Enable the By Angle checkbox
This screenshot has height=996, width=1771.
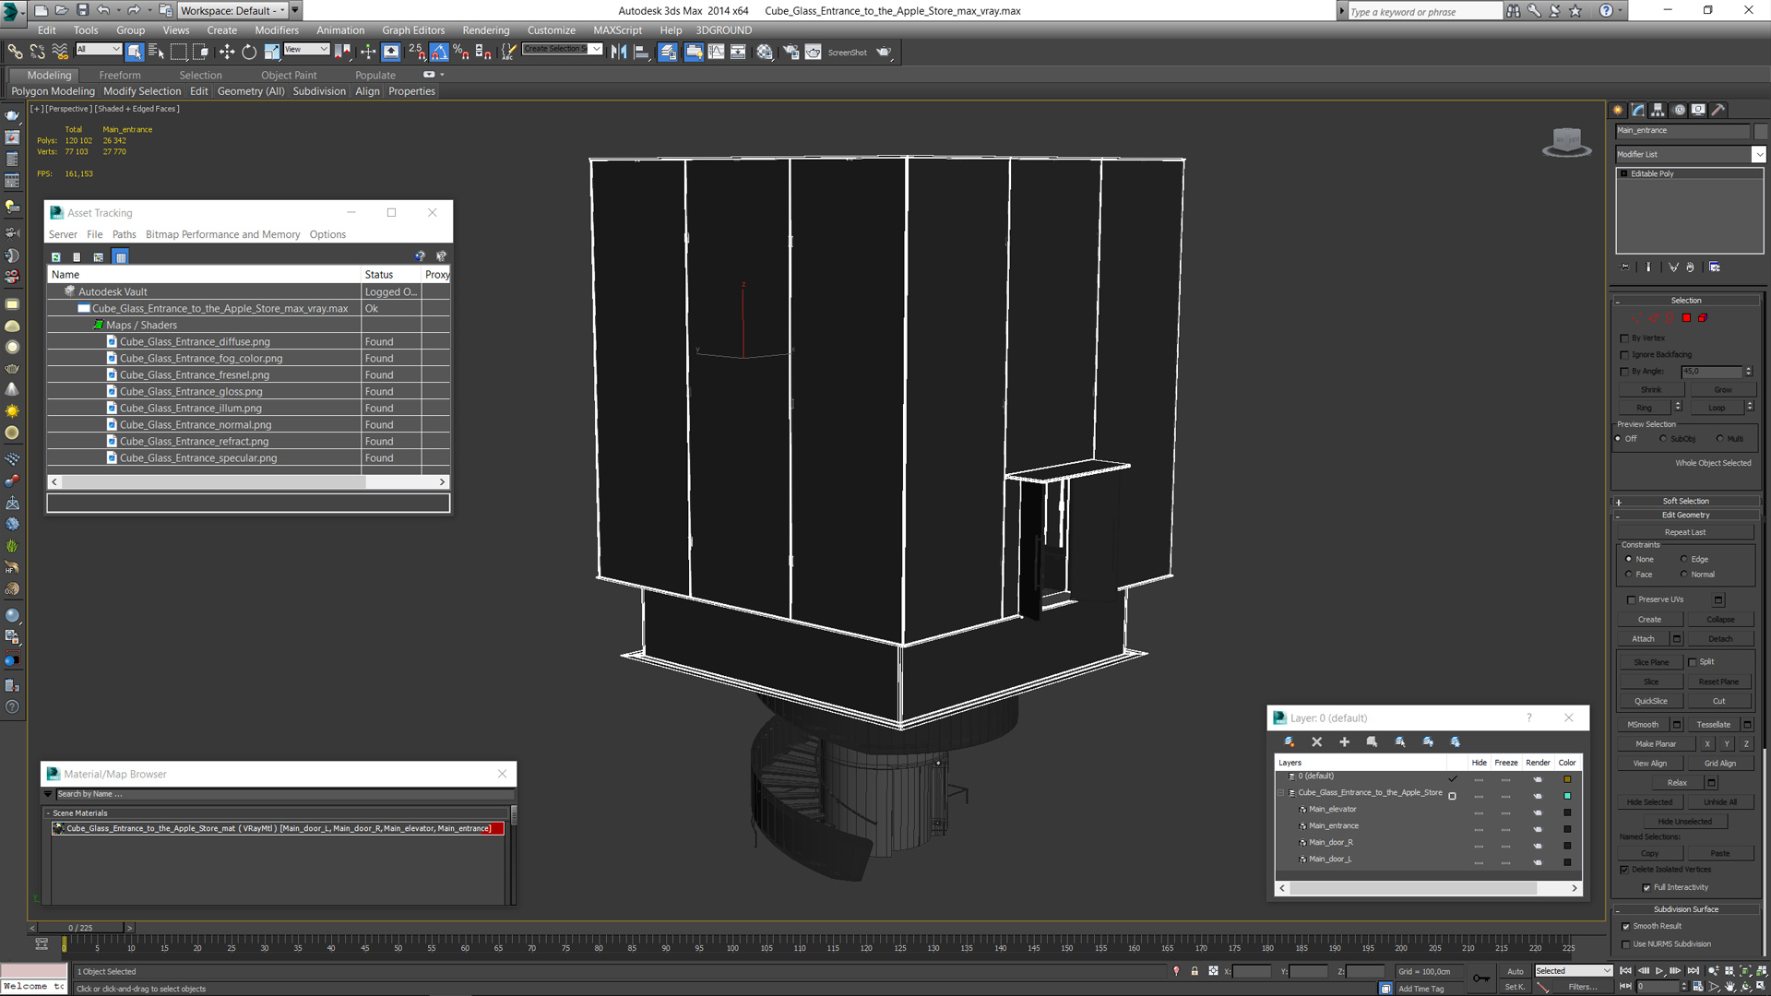(x=1624, y=372)
